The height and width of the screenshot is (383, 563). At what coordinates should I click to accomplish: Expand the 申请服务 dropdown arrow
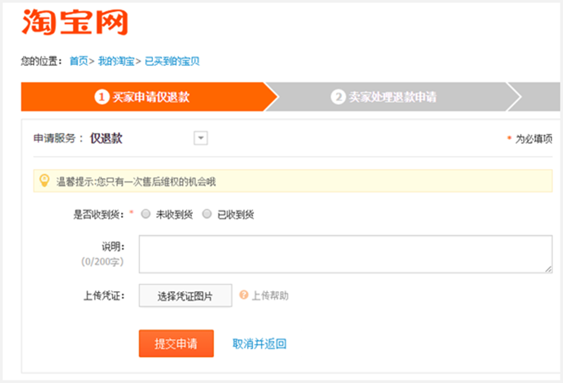pos(201,138)
